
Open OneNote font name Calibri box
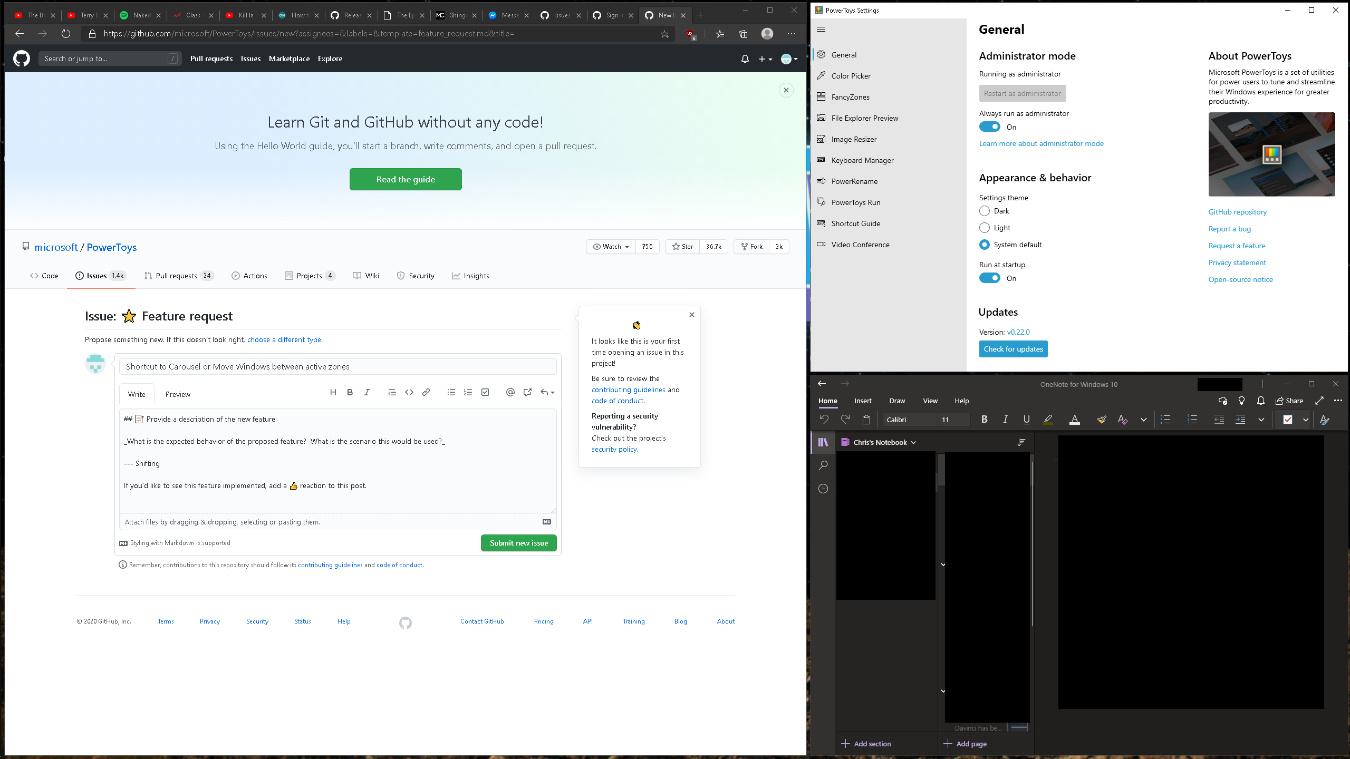click(910, 420)
